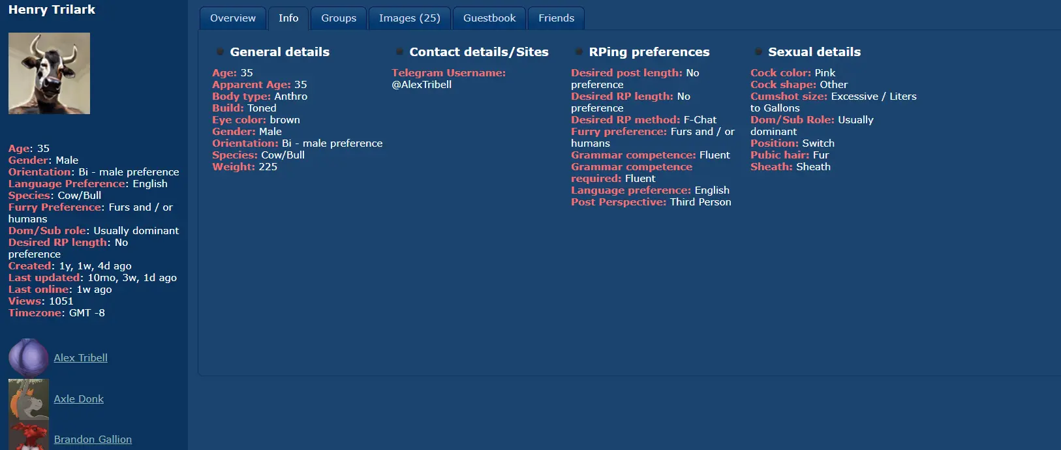The height and width of the screenshot is (450, 1061).
Task: Click the Henry Trilark name heading
Action: pos(52,10)
